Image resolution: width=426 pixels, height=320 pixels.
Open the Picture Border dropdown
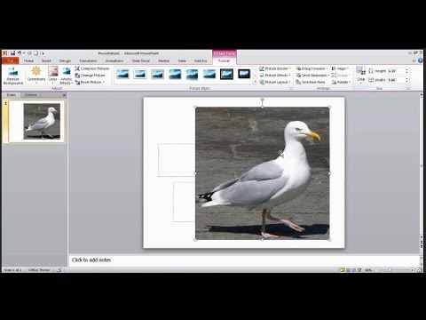(275, 68)
